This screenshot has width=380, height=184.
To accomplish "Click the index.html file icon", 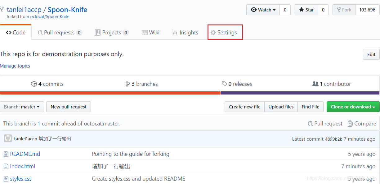I will pyautogui.click(x=6, y=166).
